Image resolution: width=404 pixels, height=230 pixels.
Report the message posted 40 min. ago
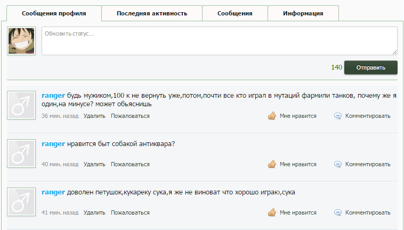coord(130,164)
